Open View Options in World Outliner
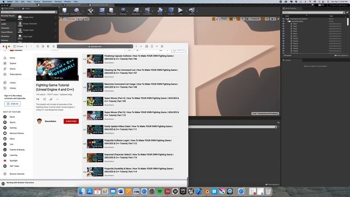Viewport: 350px width, 197px height. 341,55
